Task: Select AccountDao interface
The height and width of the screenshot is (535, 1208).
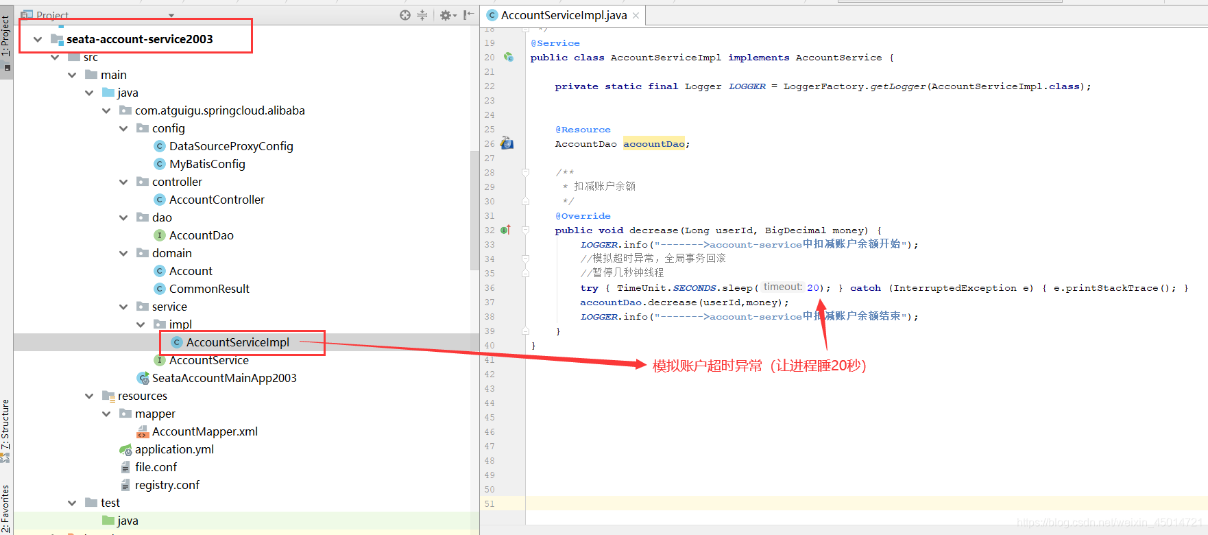Action: tap(202, 235)
